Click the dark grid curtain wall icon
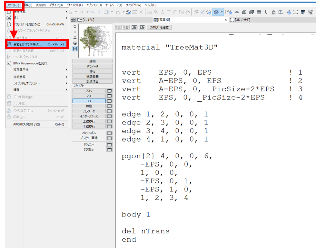Image resolution: width=316 pixels, height=249 pixels. click(x=303, y=12)
